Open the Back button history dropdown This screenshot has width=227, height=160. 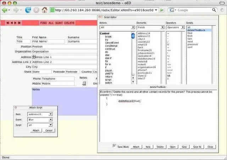click(9, 10)
